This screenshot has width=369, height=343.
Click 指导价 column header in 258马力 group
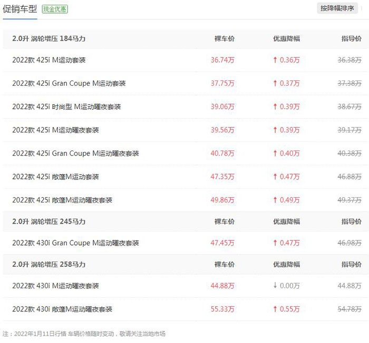(352, 264)
